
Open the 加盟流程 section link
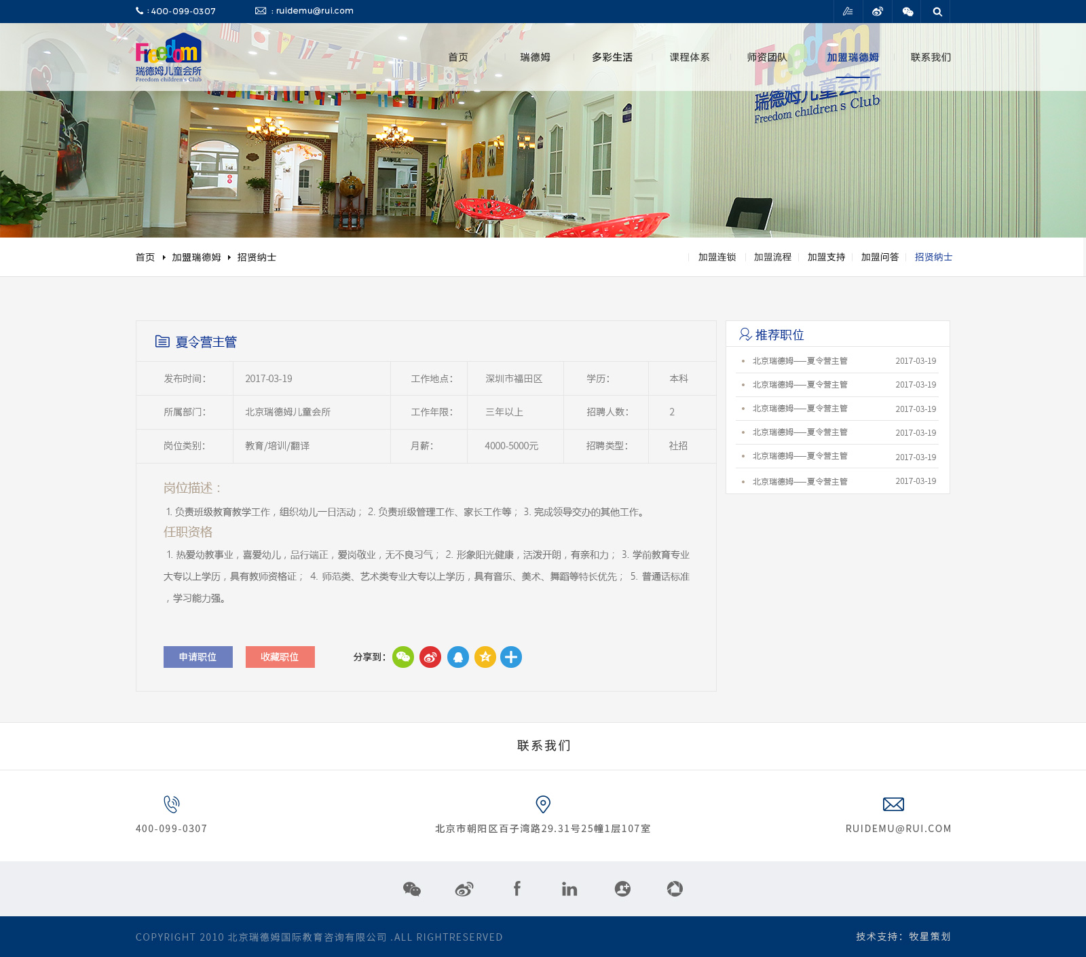coord(772,257)
